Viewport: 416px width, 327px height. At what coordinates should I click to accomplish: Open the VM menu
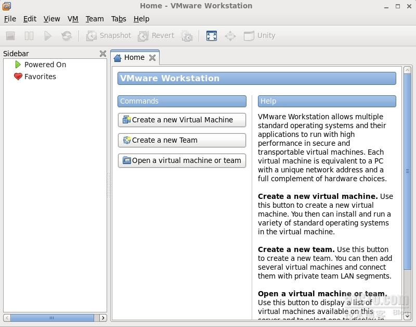[73, 19]
